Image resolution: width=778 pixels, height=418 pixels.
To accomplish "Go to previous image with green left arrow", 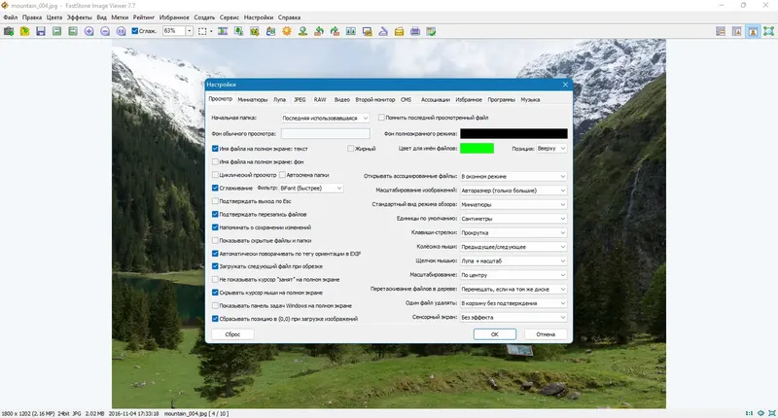I will tap(57, 31).
